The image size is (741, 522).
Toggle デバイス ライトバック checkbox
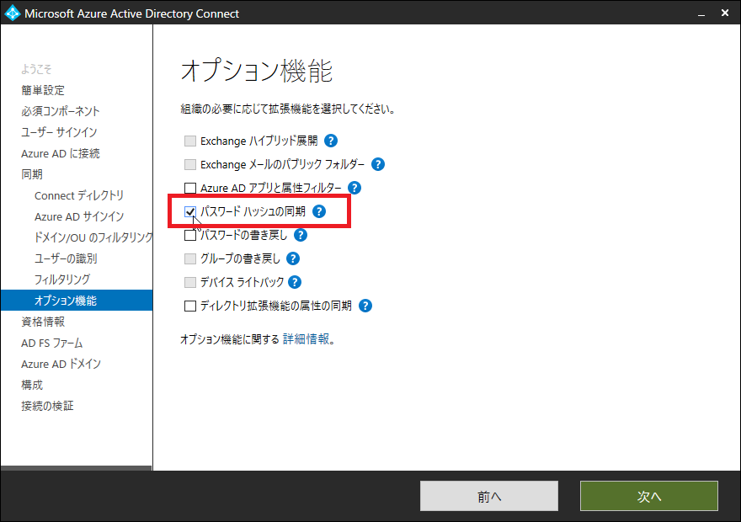[190, 283]
